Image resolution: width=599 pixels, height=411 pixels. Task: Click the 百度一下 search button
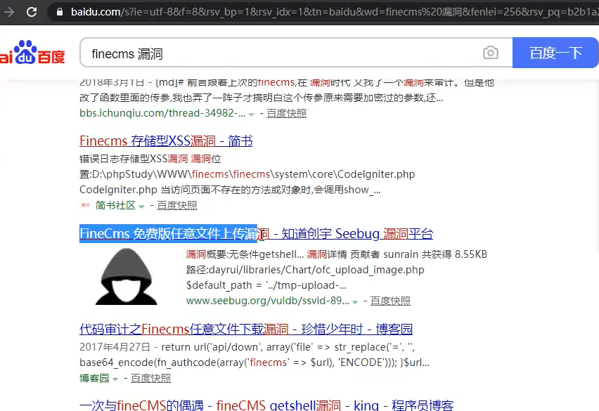click(x=555, y=53)
